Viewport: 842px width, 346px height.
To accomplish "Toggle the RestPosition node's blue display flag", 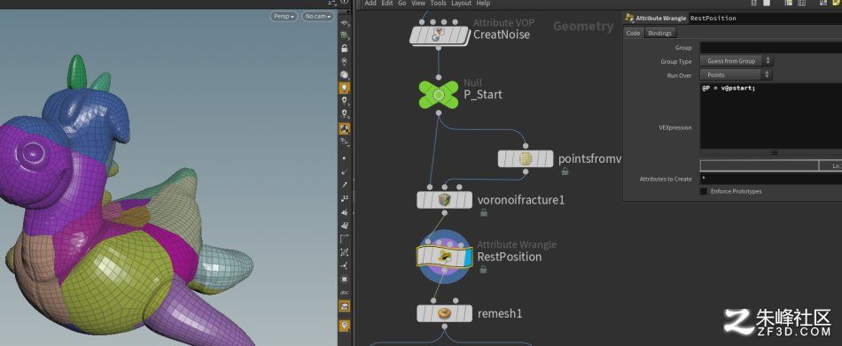I will (x=467, y=258).
